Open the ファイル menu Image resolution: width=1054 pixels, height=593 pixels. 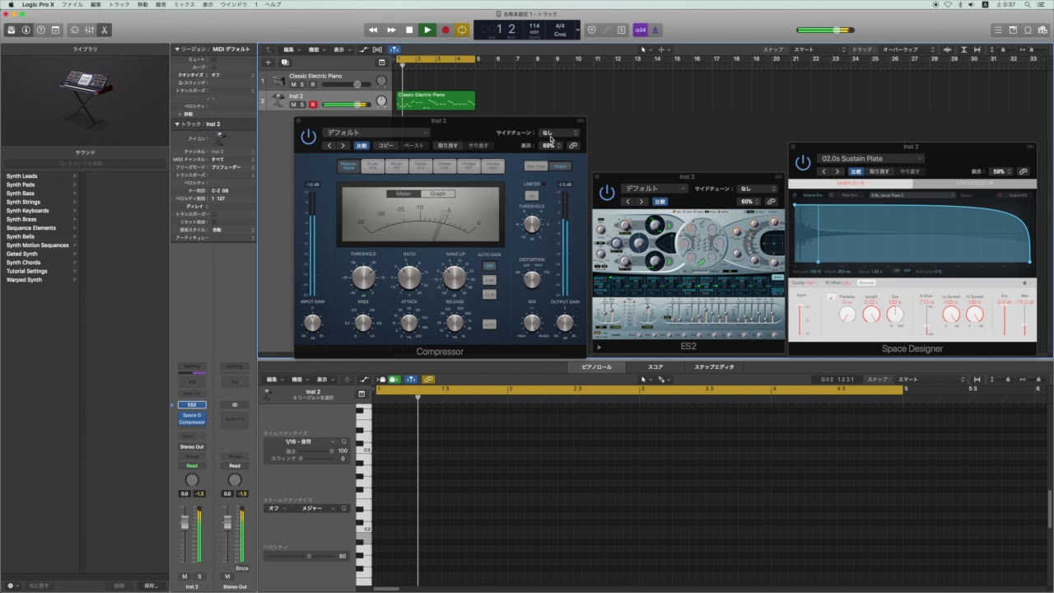click(x=72, y=4)
